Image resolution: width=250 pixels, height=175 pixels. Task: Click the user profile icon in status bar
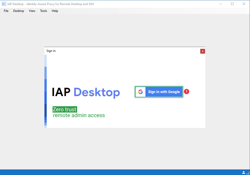(x=243, y=172)
